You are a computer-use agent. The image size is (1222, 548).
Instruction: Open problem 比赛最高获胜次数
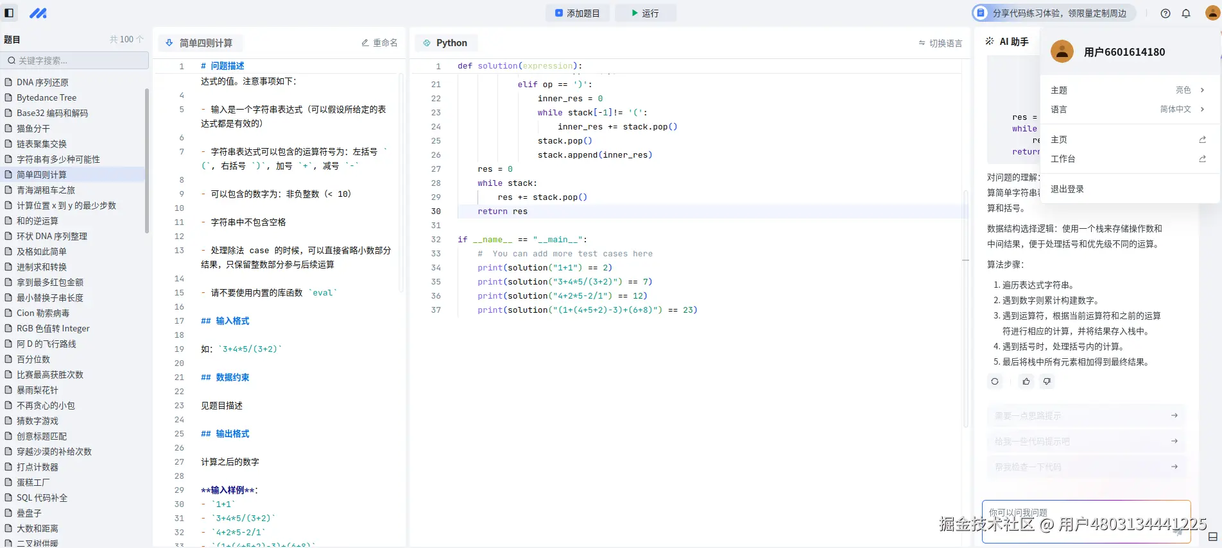(x=50, y=374)
